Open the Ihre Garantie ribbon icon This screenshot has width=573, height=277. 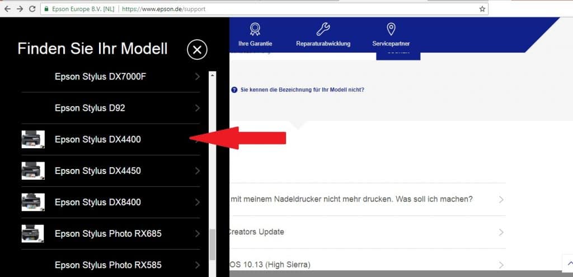(x=255, y=29)
